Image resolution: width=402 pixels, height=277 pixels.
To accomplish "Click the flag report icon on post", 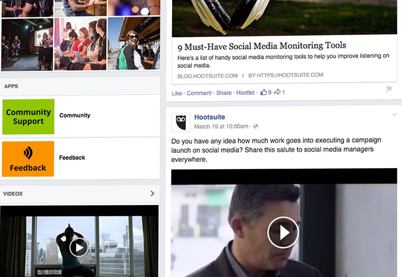I will click(x=389, y=89).
